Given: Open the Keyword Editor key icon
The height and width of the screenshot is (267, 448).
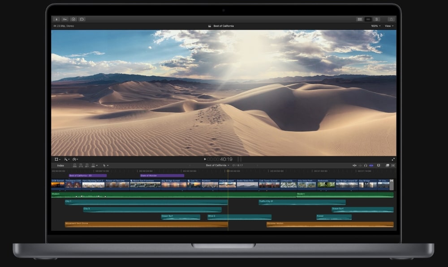Looking at the screenshot, I should click(65, 19).
